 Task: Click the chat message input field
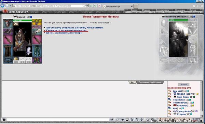point(58,120)
